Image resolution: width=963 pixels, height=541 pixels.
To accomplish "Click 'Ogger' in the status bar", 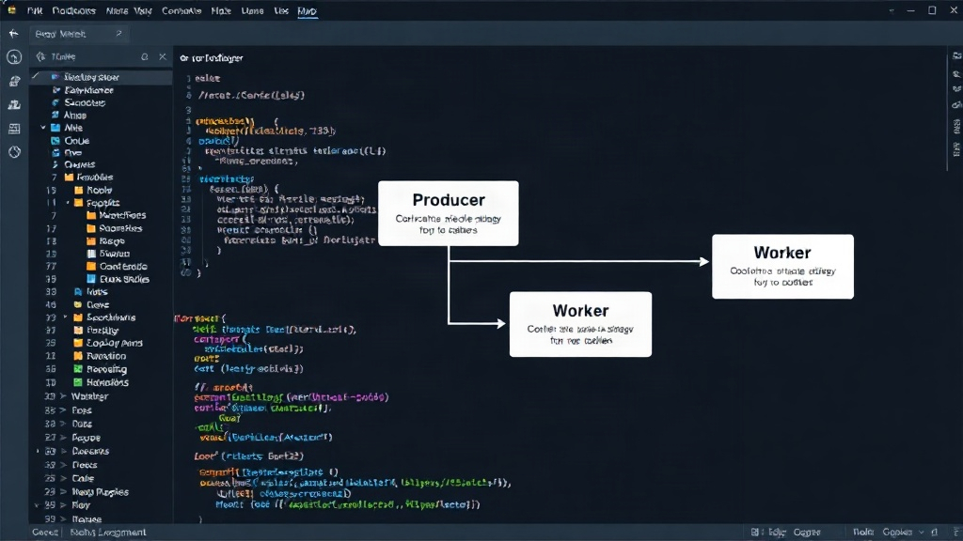I will tap(807, 533).
